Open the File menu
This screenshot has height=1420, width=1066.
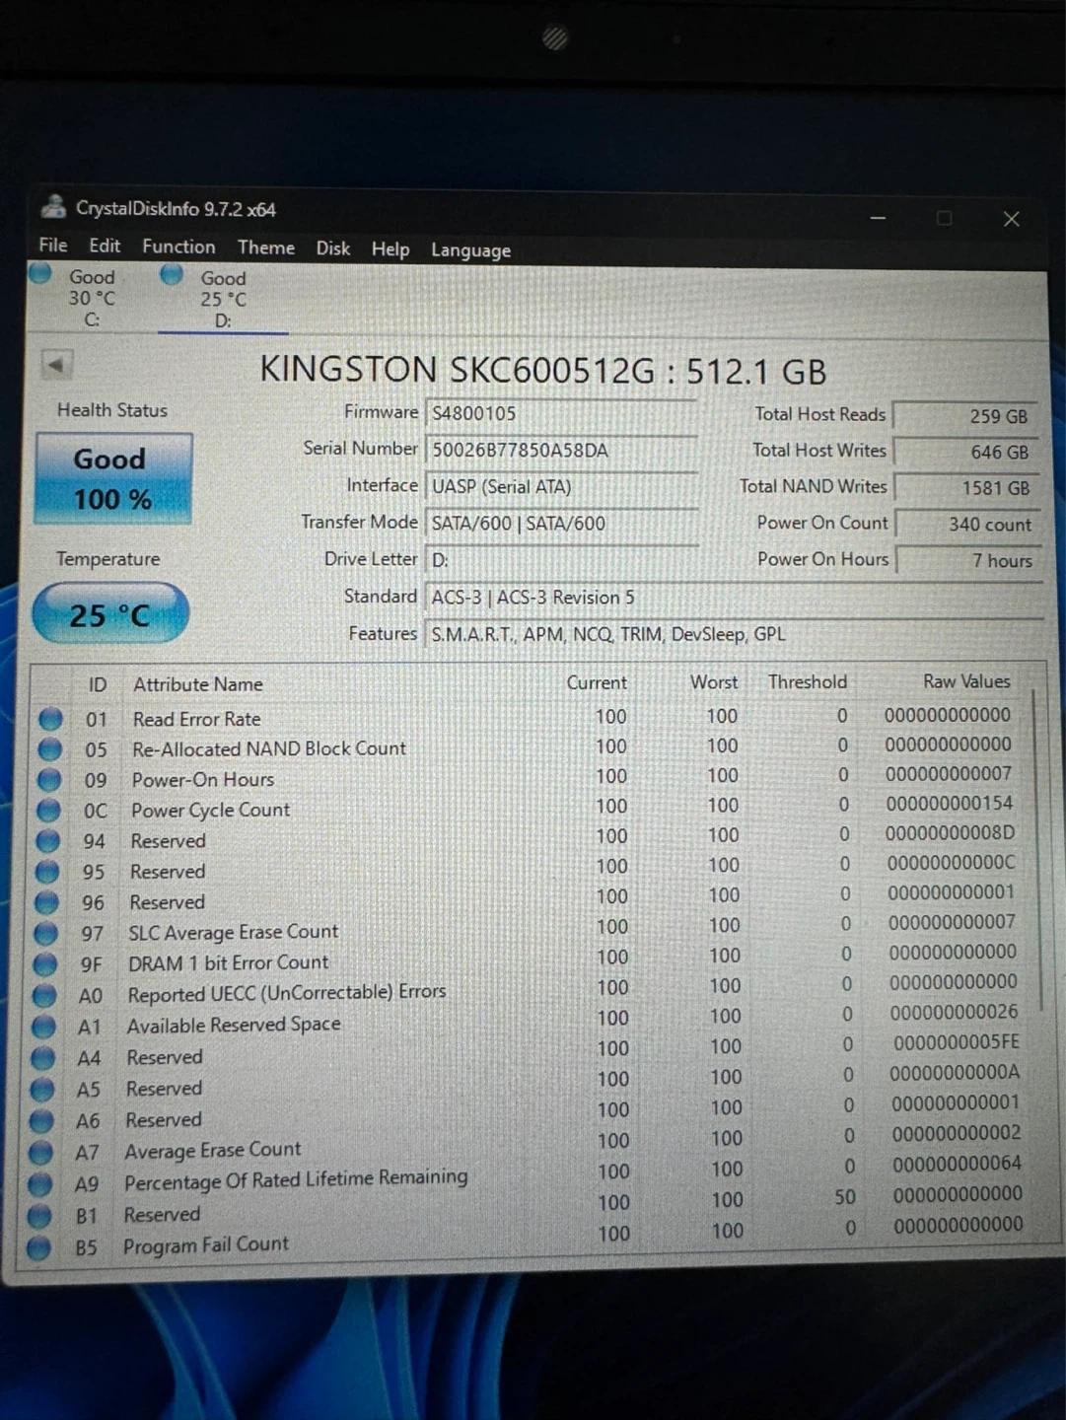coord(53,246)
